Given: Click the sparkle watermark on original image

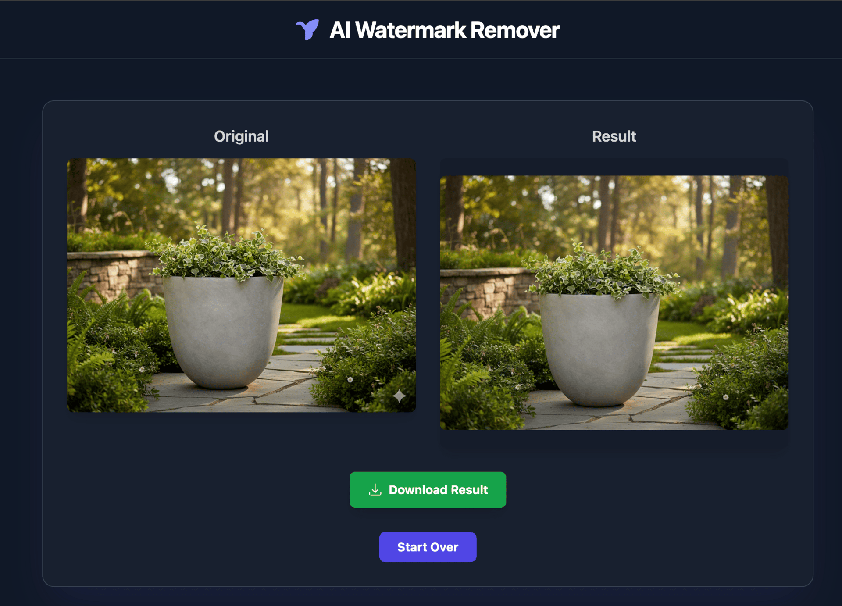Looking at the screenshot, I should [x=399, y=396].
